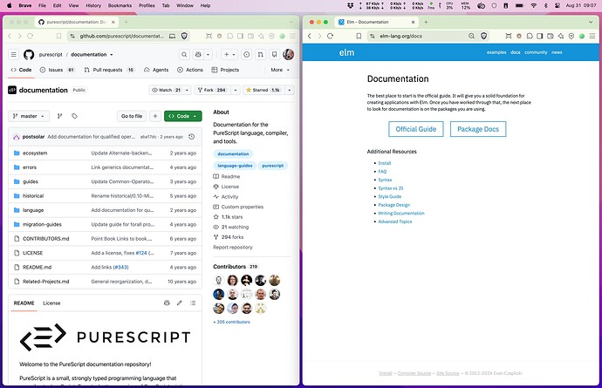Open the Writing Documentation link
Image resolution: width=602 pixels, height=388 pixels.
pos(401,213)
